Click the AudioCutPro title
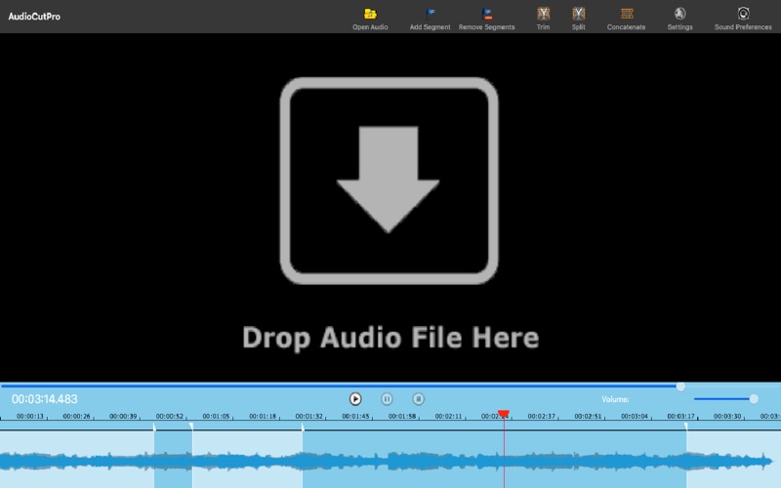The image size is (781, 488). coord(34,17)
